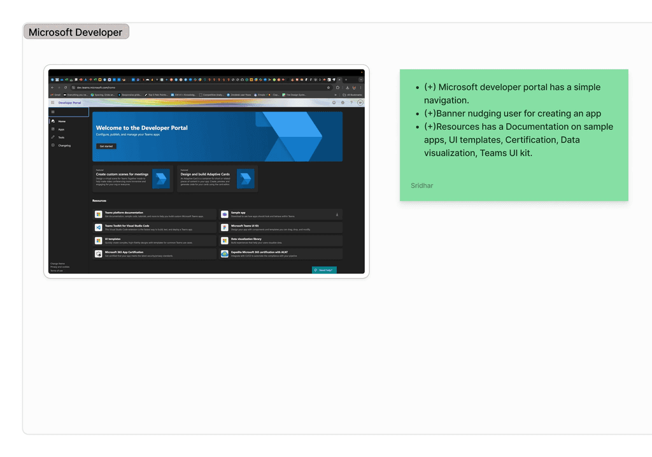Click the Change theme link
The height and width of the screenshot is (457, 652).
click(57, 264)
